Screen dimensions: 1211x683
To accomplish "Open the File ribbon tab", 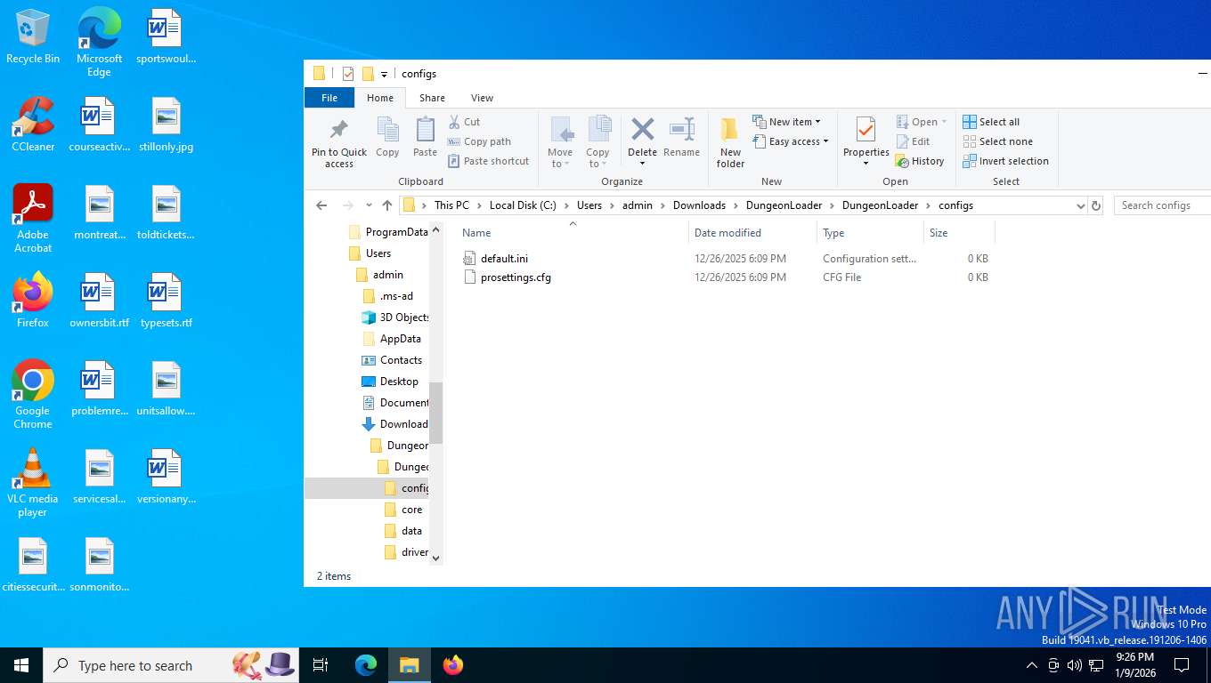I will [329, 98].
